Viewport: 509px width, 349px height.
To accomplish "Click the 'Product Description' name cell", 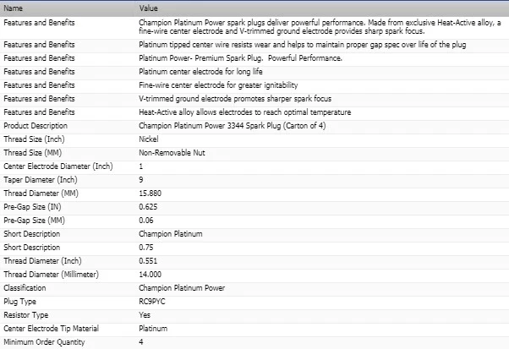I will pyautogui.click(x=36, y=126).
